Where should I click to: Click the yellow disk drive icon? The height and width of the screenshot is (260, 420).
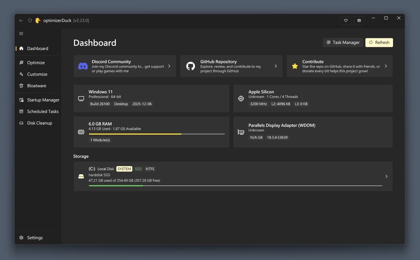(x=81, y=176)
